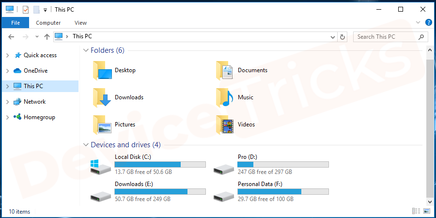This screenshot has height=218, width=436.
Task: Collapse the Devices and drives (4) group
Action: tap(86, 145)
